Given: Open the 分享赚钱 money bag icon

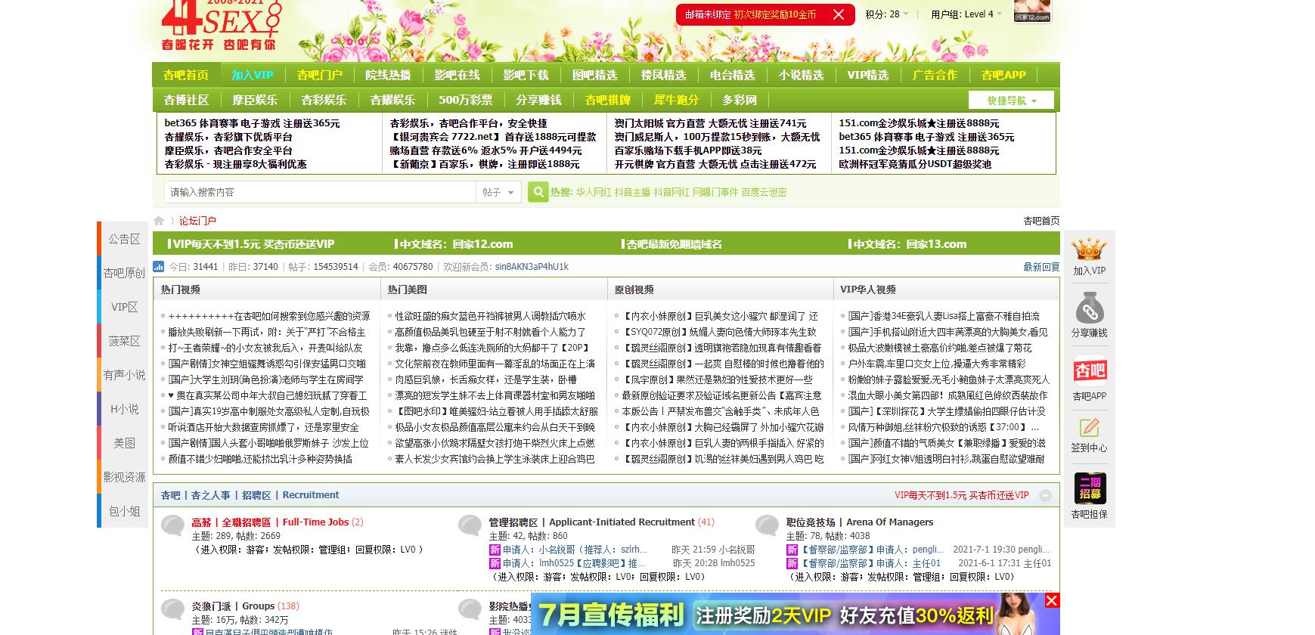Looking at the screenshot, I should [1089, 309].
